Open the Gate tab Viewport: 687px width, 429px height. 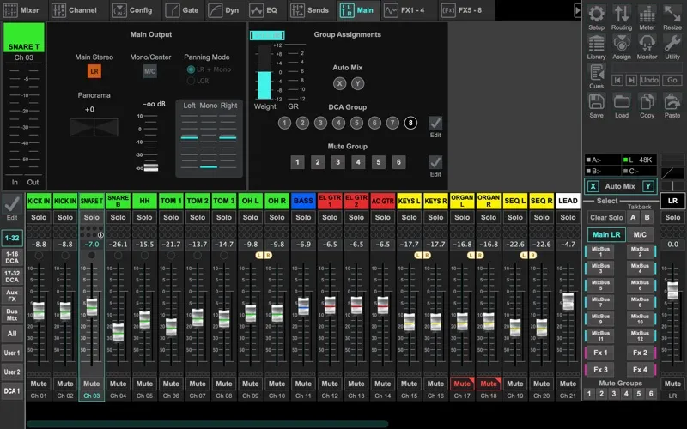(182, 10)
